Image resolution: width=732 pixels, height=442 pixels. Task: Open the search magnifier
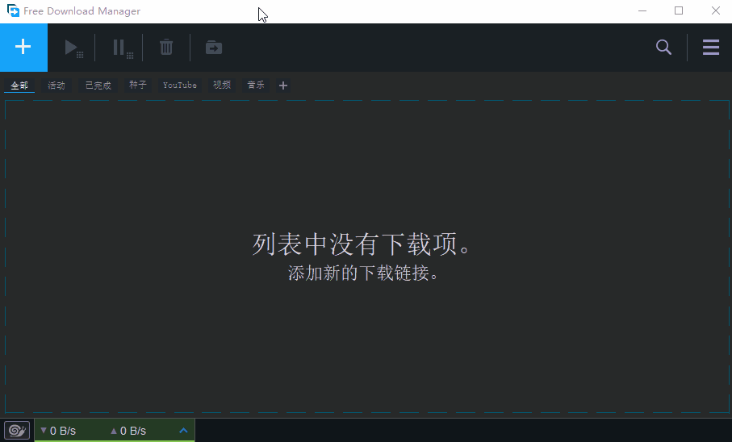(x=663, y=47)
